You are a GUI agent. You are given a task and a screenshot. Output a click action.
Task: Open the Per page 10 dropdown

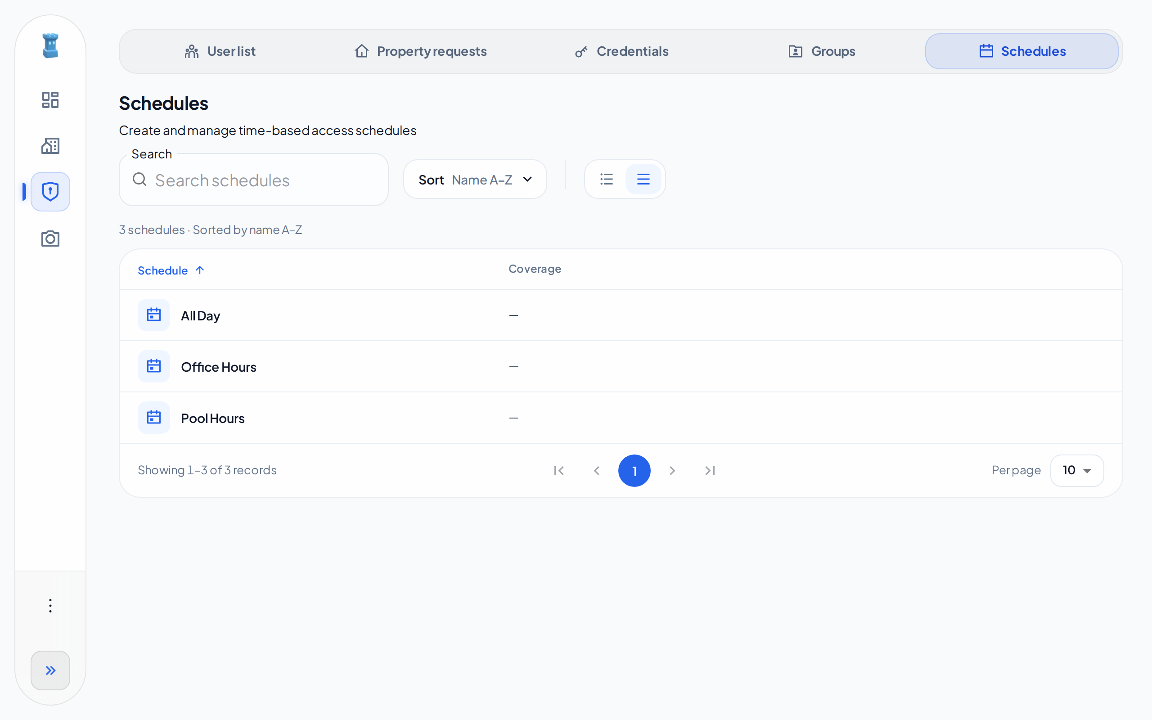(x=1077, y=471)
